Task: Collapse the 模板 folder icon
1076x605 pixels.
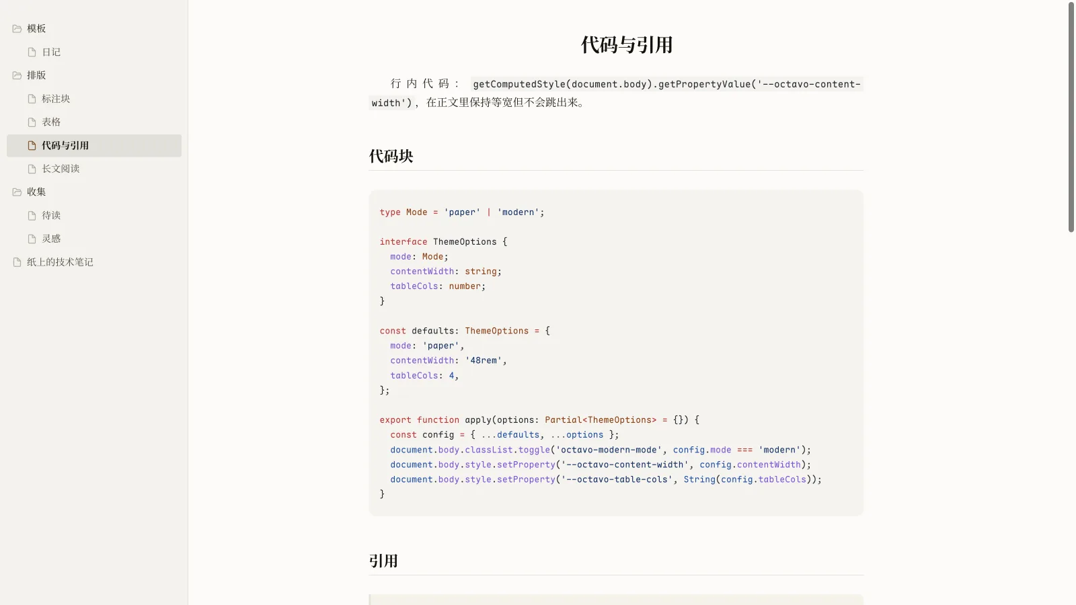Action: [17, 29]
